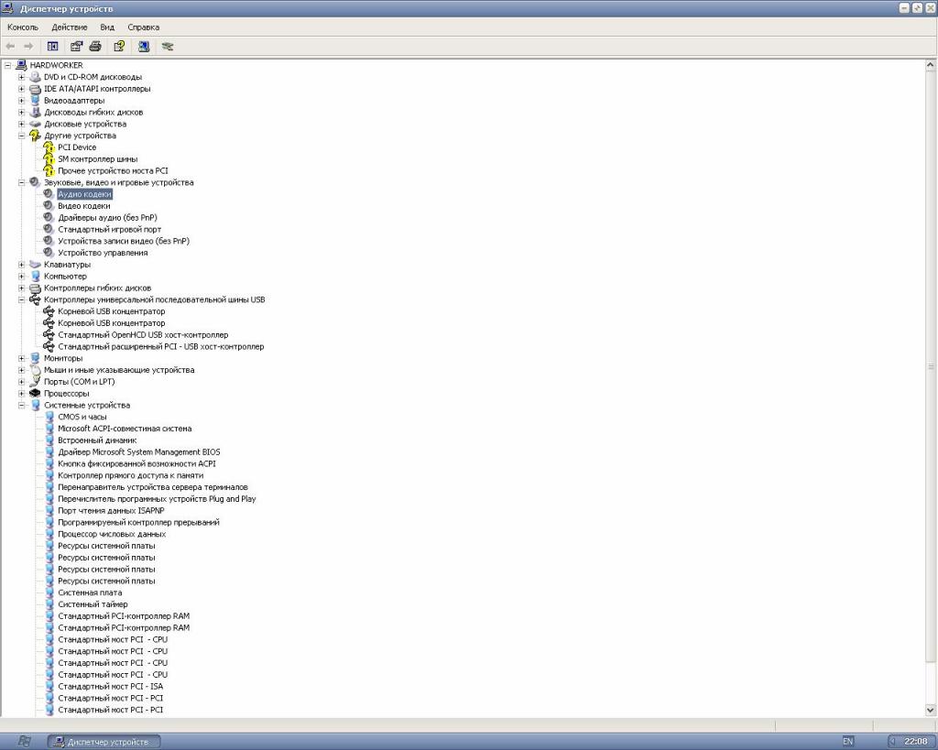Expand the Компьютер category
Screen dimensions: 938x750
[x=22, y=277]
